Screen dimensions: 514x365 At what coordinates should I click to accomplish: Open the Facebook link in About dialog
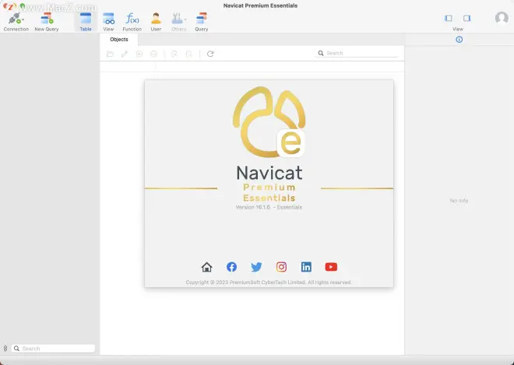[231, 267]
